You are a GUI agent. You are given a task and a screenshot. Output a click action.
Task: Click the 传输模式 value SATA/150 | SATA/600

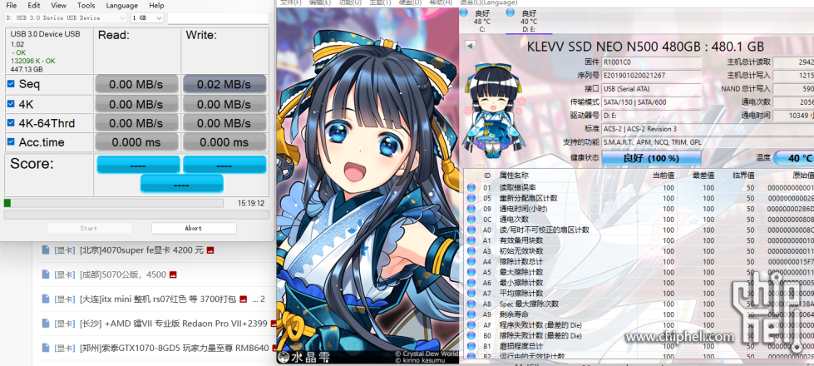click(x=651, y=101)
